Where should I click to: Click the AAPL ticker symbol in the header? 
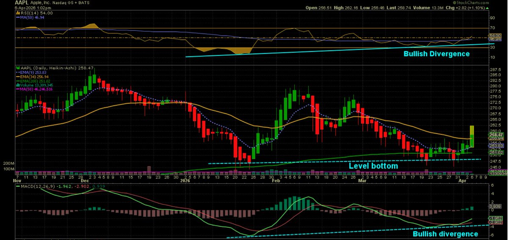click(21, 3)
